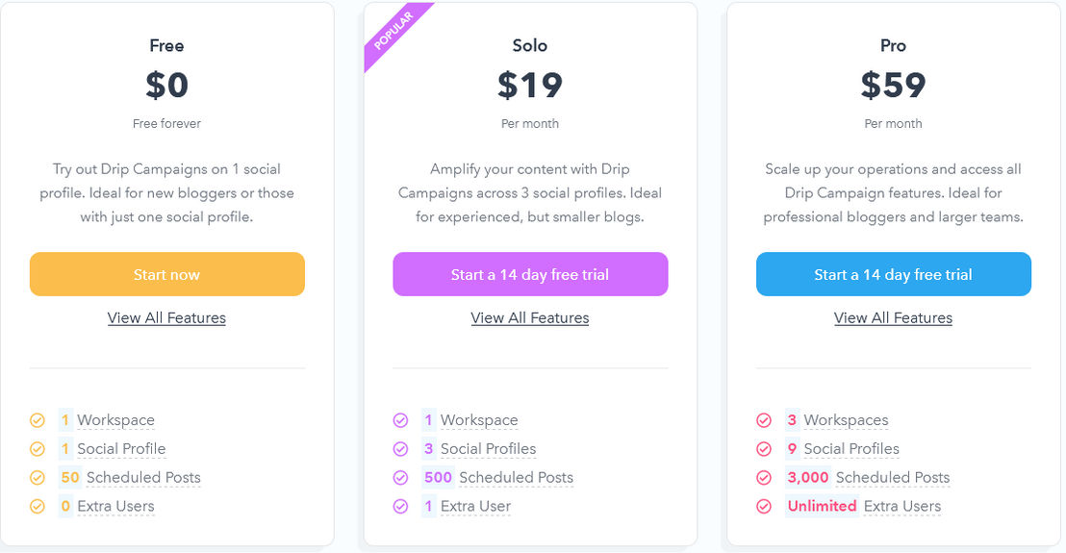Screen dimensions: 1066x553
Task: Click the orange Start now button
Action: coord(167,274)
